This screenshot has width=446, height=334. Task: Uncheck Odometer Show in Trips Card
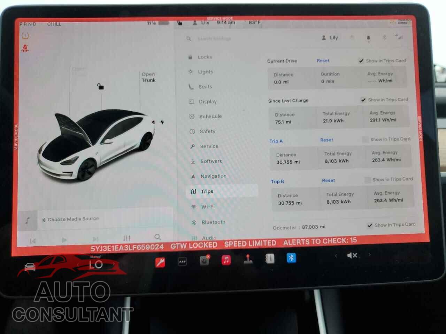click(370, 225)
